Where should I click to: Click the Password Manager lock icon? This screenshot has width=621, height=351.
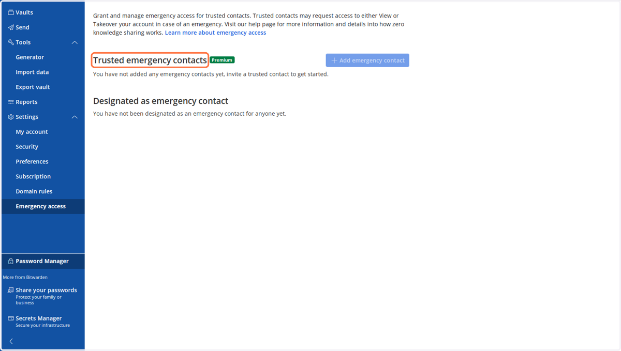tap(11, 261)
